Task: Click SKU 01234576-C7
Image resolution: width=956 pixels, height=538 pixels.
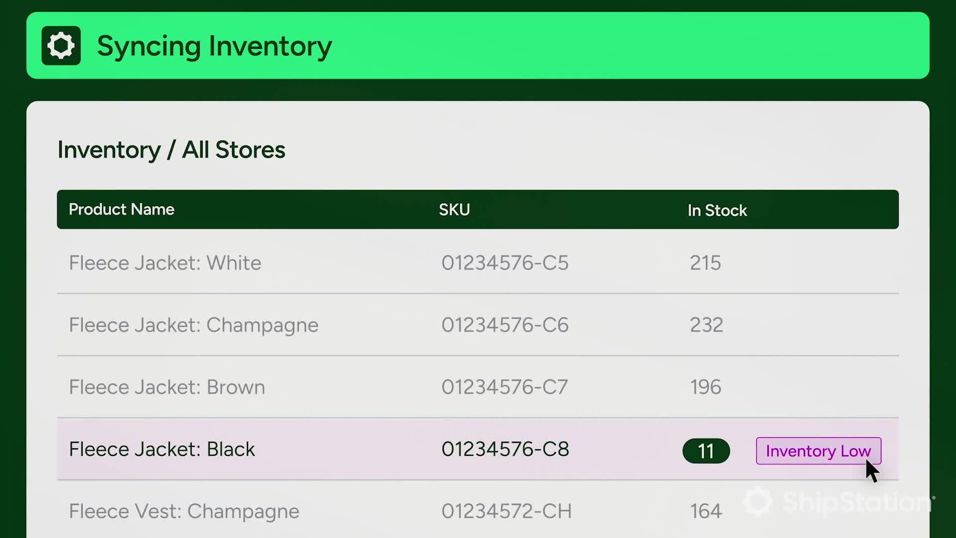Action: click(504, 387)
